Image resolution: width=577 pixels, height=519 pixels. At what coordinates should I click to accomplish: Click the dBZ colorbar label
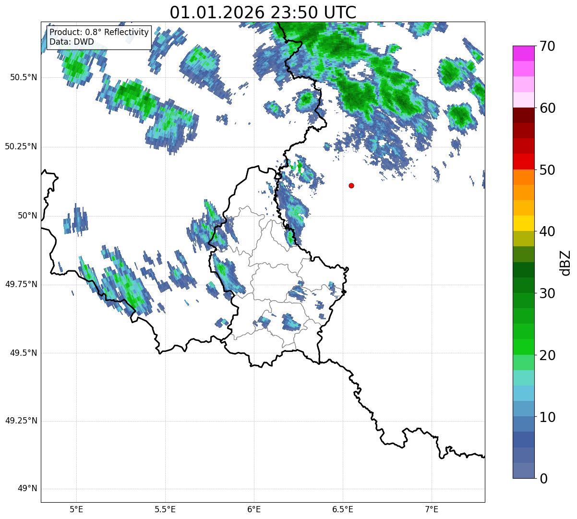(x=565, y=262)
